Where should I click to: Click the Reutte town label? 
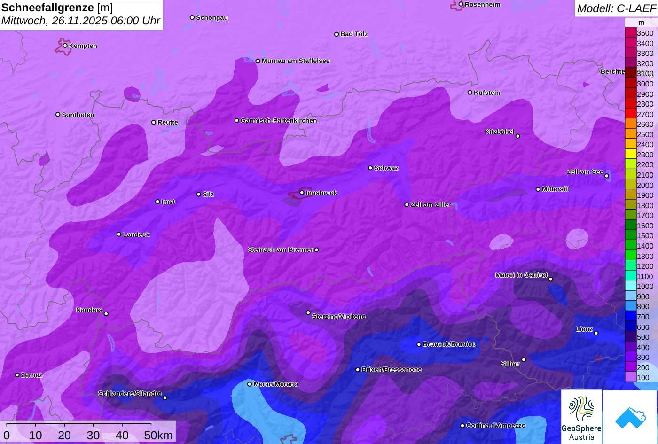pos(168,122)
